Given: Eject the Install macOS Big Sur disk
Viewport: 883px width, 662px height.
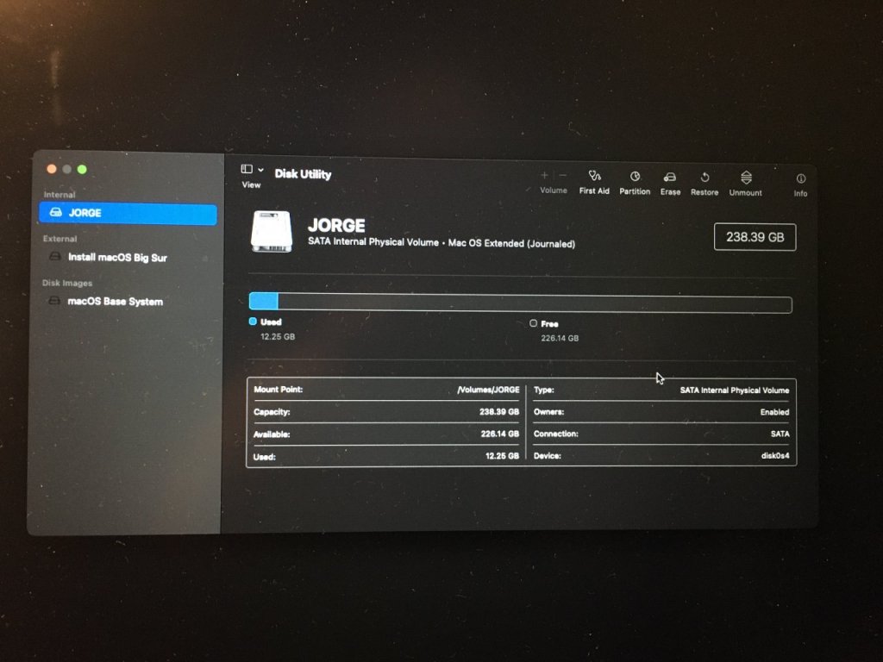Looking at the screenshot, I should tap(204, 258).
